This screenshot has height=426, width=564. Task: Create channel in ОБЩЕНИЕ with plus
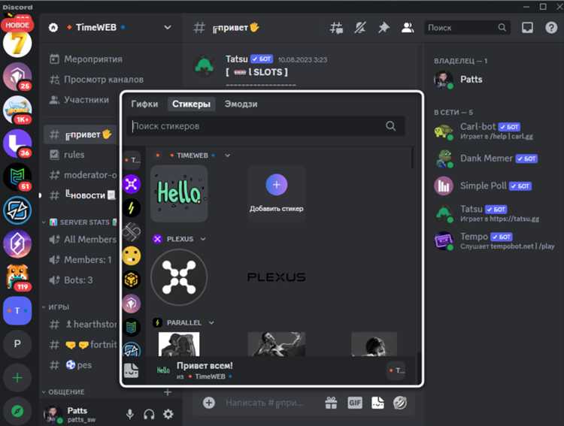(168, 392)
